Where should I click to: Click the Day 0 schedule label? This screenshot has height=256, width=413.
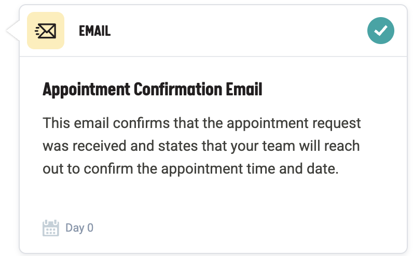pos(79,228)
